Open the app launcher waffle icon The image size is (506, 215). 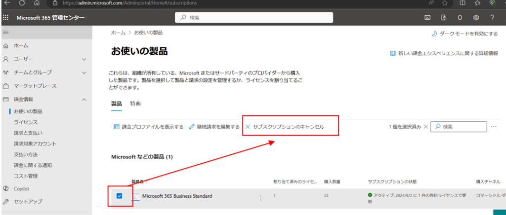(5, 18)
